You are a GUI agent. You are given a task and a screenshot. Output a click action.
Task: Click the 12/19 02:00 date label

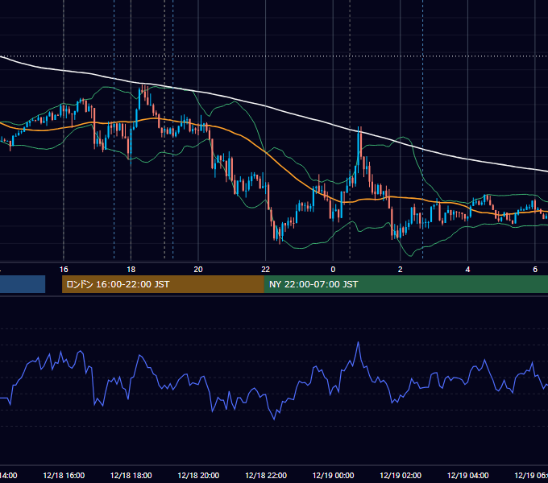(x=401, y=475)
